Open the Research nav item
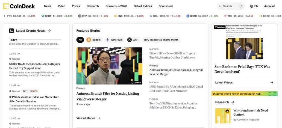Image resolution: width=282 pixels, height=128 pixels. click(93, 6)
